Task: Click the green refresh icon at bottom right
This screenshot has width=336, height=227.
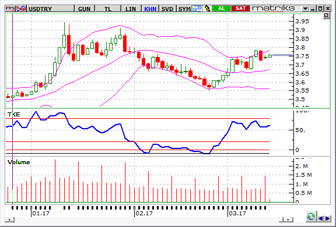Action: pos(311,217)
